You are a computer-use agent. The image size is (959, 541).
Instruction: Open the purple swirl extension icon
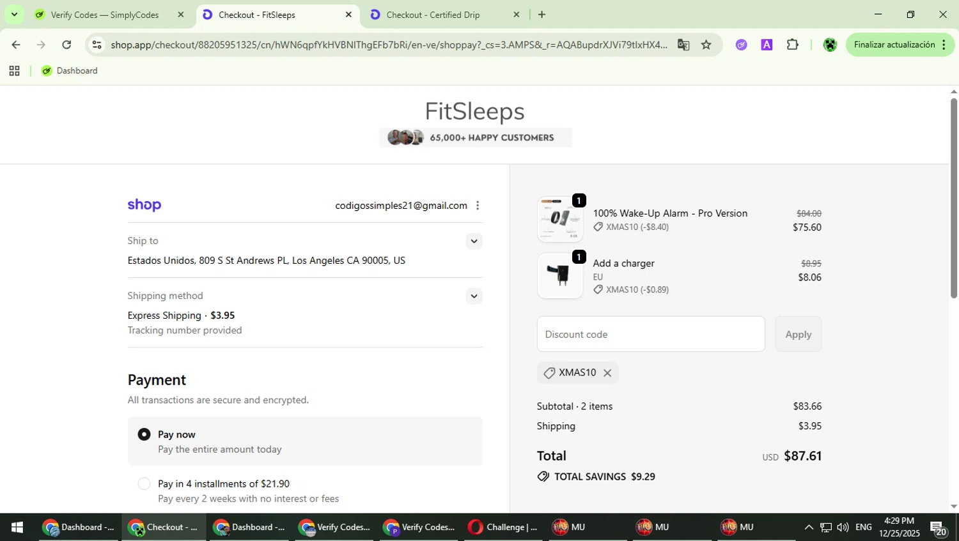[x=741, y=45]
